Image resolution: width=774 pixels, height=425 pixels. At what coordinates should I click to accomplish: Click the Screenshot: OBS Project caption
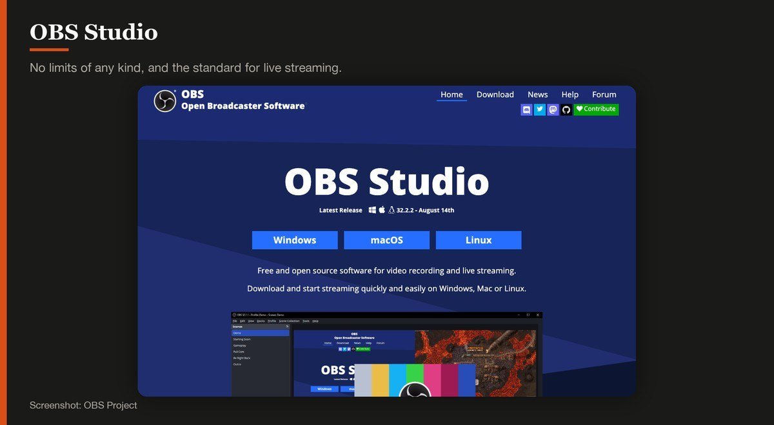(x=83, y=405)
